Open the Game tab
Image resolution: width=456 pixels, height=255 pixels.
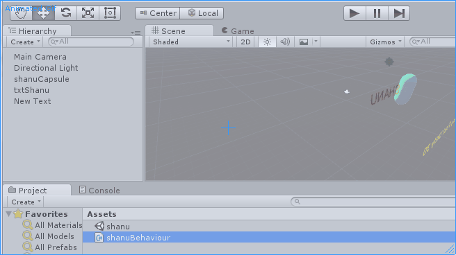pos(238,30)
